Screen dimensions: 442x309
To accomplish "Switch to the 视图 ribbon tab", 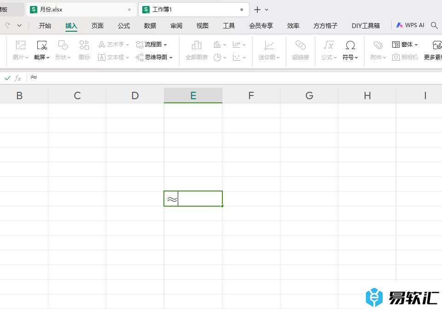I will (203, 26).
